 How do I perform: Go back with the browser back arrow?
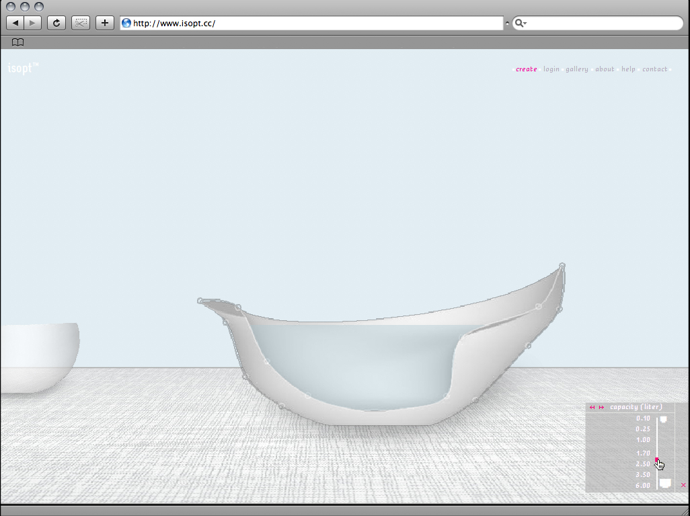click(15, 23)
